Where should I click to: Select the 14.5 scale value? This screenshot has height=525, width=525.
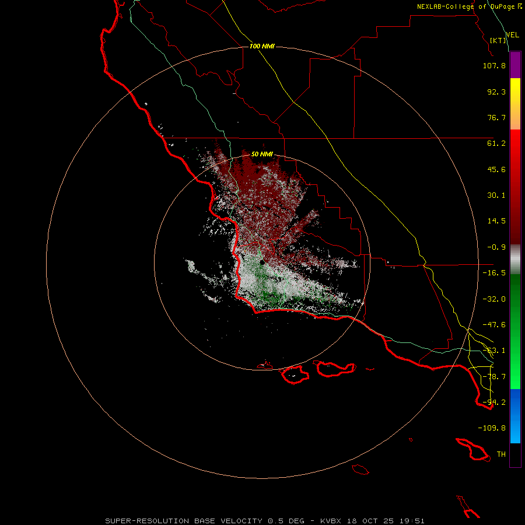point(496,221)
